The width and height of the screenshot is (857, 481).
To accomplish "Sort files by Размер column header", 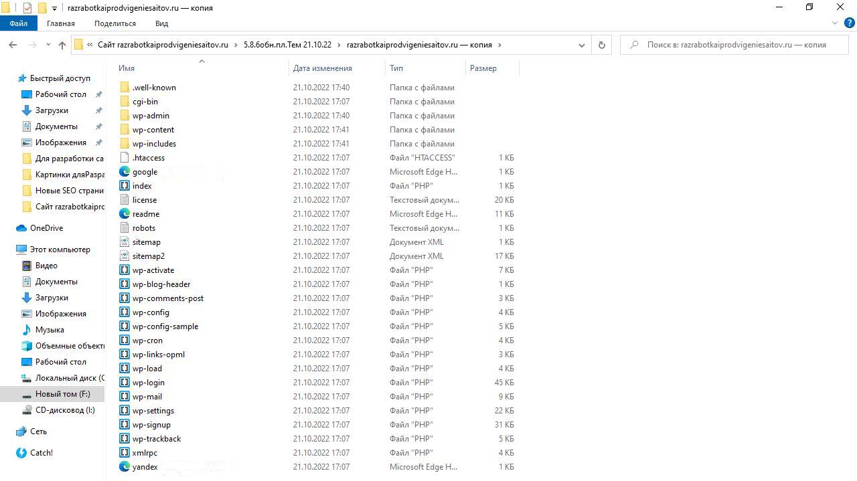I will (x=483, y=68).
